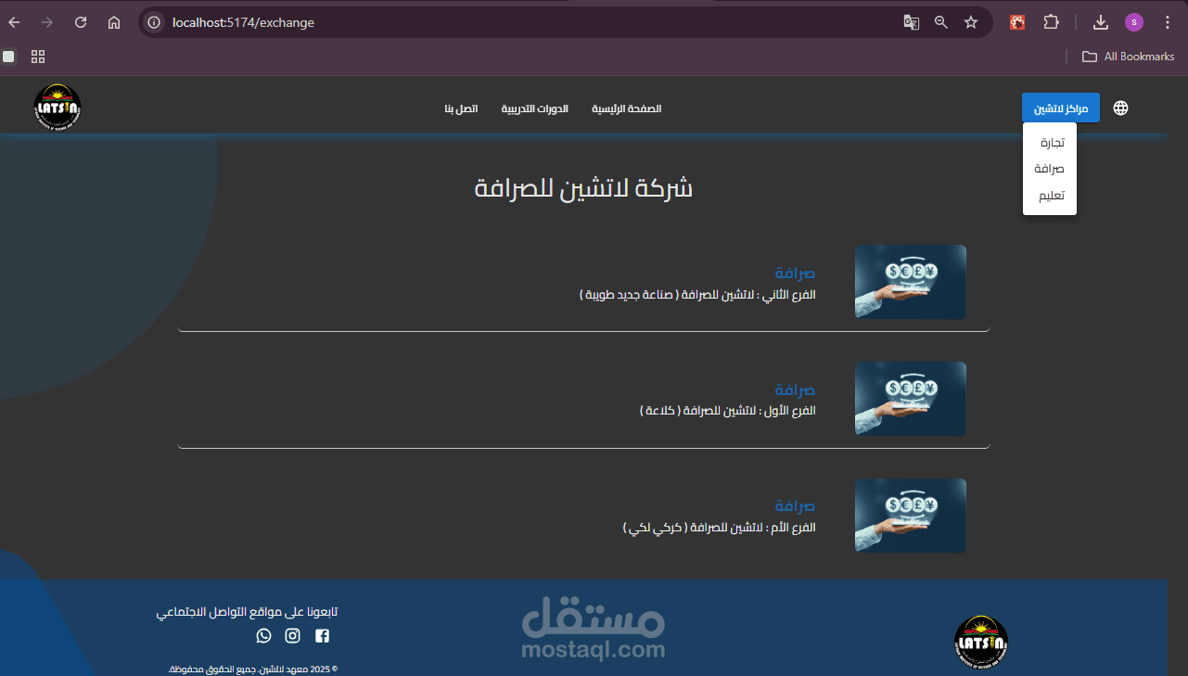Click the browser forward arrow
This screenshot has height=676, width=1188.
pos(47,22)
